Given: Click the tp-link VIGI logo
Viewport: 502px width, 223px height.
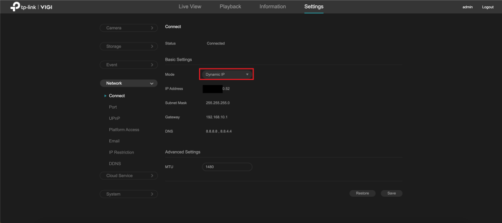Looking at the screenshot, I should pos(31,7).
